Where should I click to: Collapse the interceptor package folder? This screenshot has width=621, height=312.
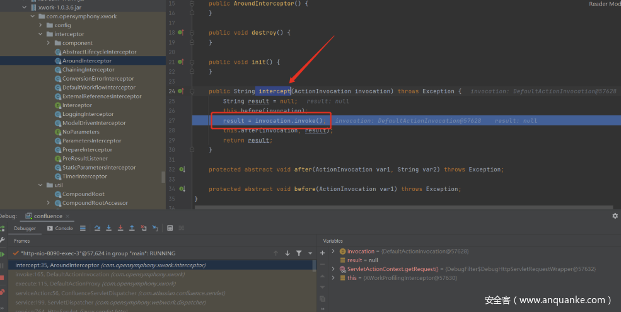click(41, 34)
